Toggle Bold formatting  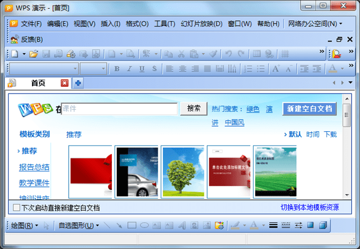click(117, 69)
